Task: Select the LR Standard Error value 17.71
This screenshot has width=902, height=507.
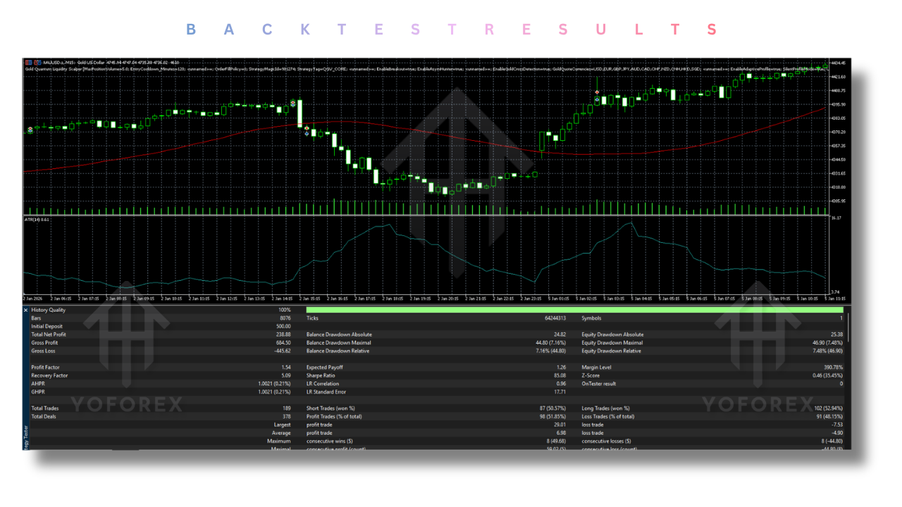Action: pyautogui.click(x=560, y=392)
